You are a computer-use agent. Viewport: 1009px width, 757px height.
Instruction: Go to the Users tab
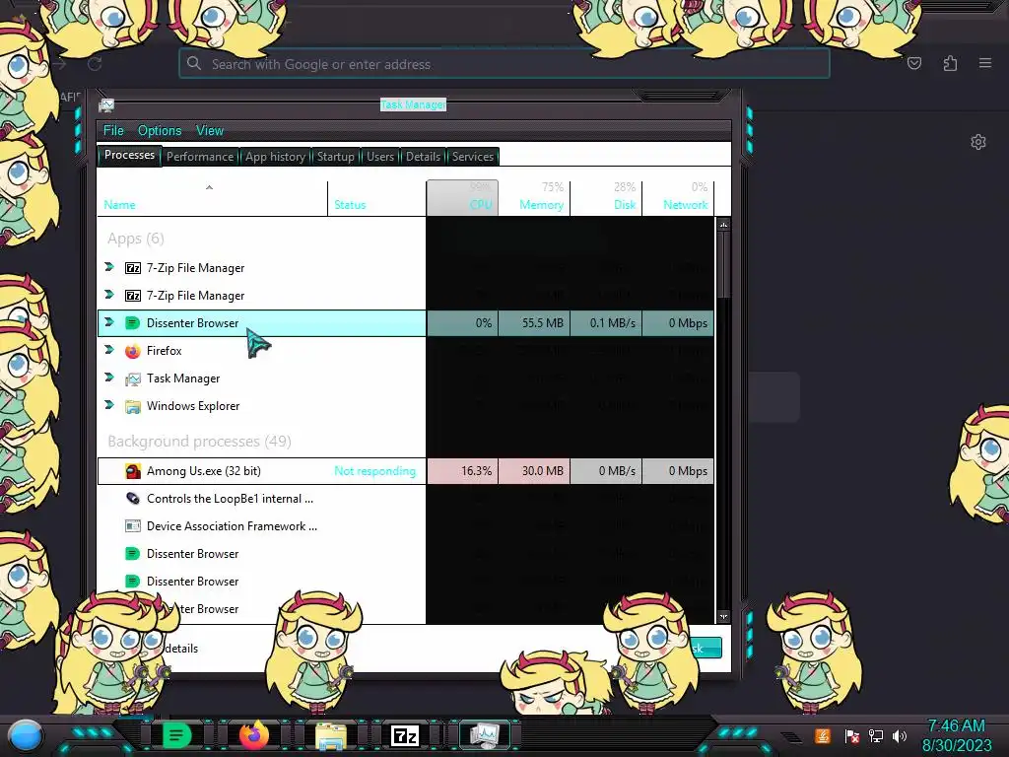380,157
